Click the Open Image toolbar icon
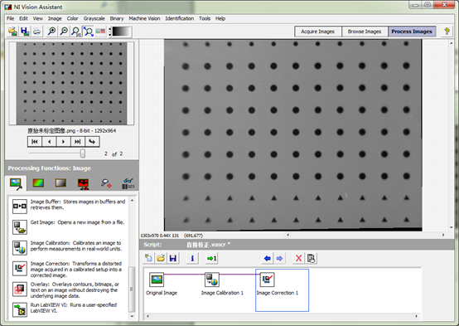The image size is (459, 326). (x=12, y=31)
